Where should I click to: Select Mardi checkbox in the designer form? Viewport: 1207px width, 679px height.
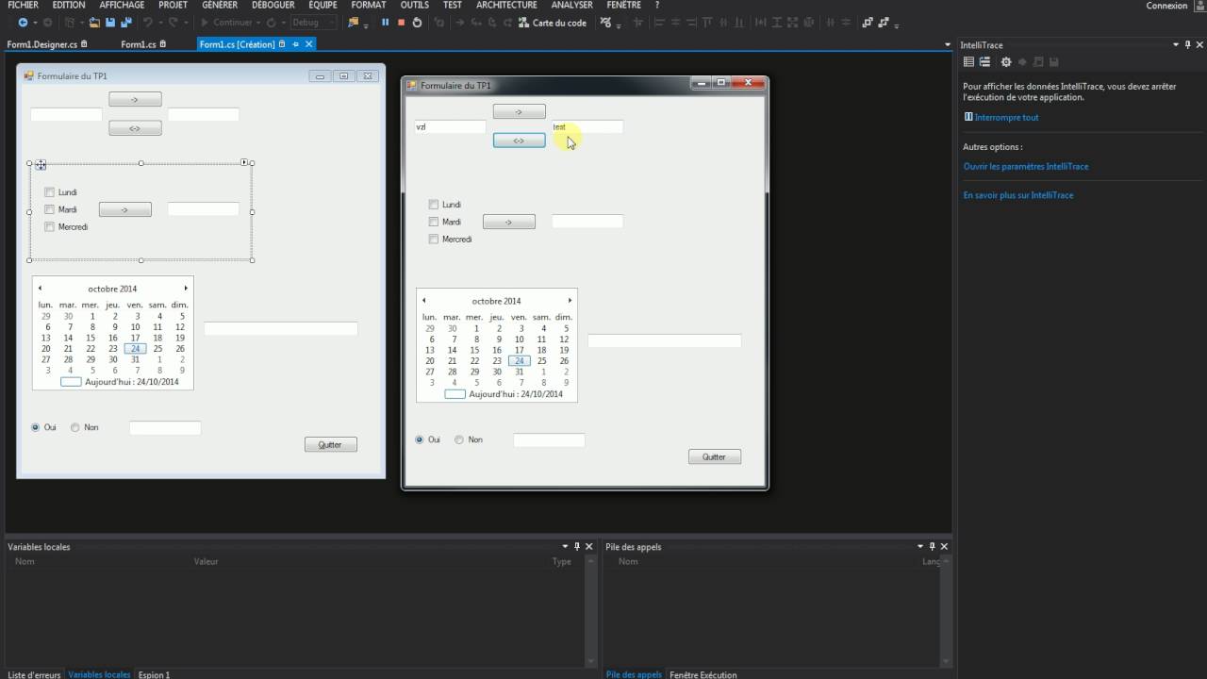(x=50, y=209)
